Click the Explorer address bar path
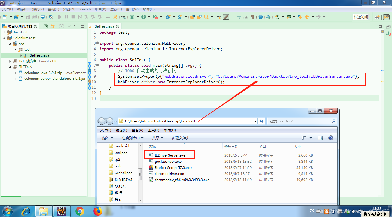Screen dimensions: 392x217 [187, 121]
